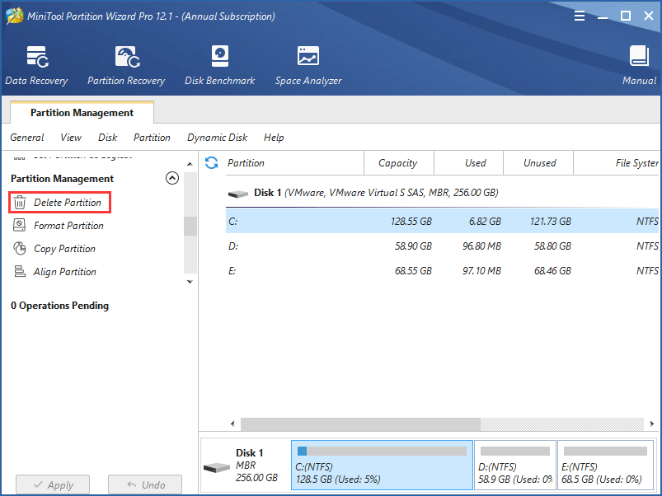Collapse the Partition Management section
The image size is (662, 496).
tap(171, 178)
